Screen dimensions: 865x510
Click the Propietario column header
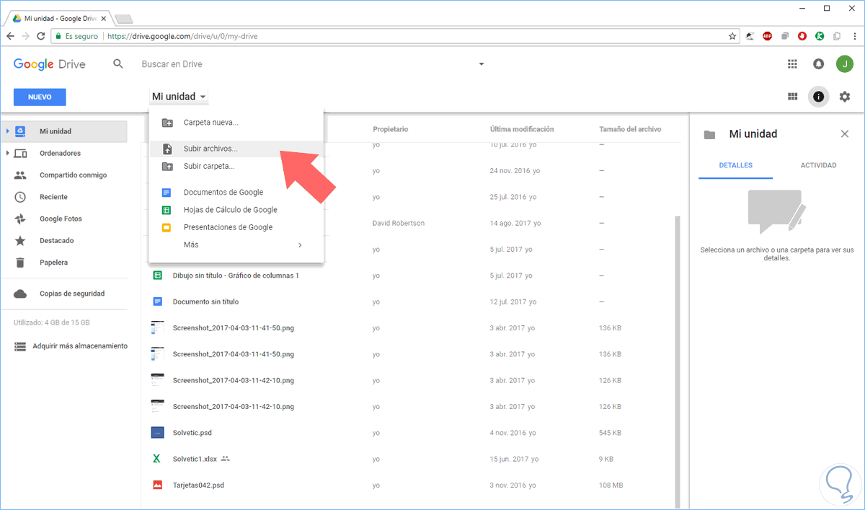pos(390,129)
